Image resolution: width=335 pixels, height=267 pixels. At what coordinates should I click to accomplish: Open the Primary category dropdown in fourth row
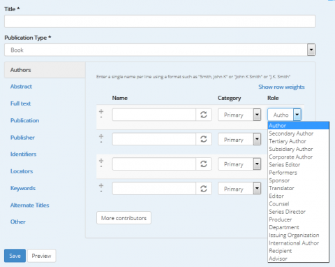coord(239,189)
